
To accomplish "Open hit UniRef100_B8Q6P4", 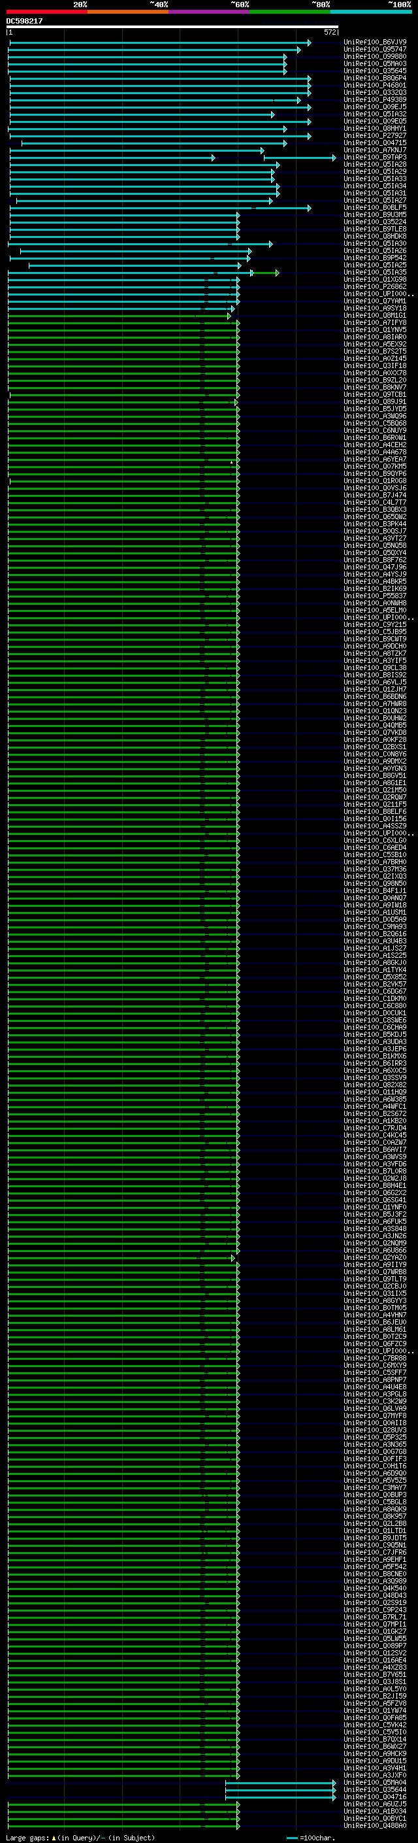I will pos(375,78).
